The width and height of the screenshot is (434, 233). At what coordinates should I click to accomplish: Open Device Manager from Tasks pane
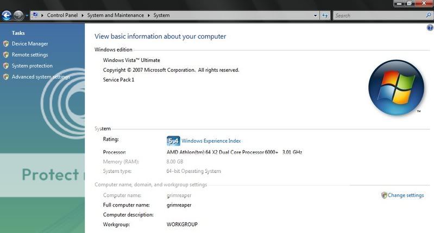click(x=30, y=43)
